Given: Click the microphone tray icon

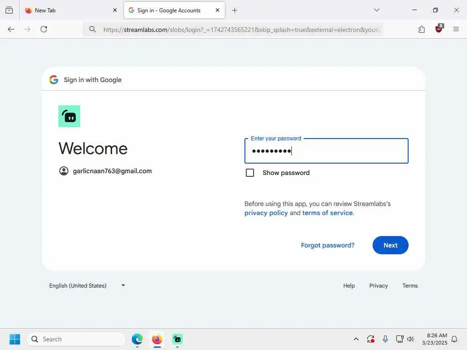Looking at the screenshot, I should pyautogui.click(x=385, y=339).
